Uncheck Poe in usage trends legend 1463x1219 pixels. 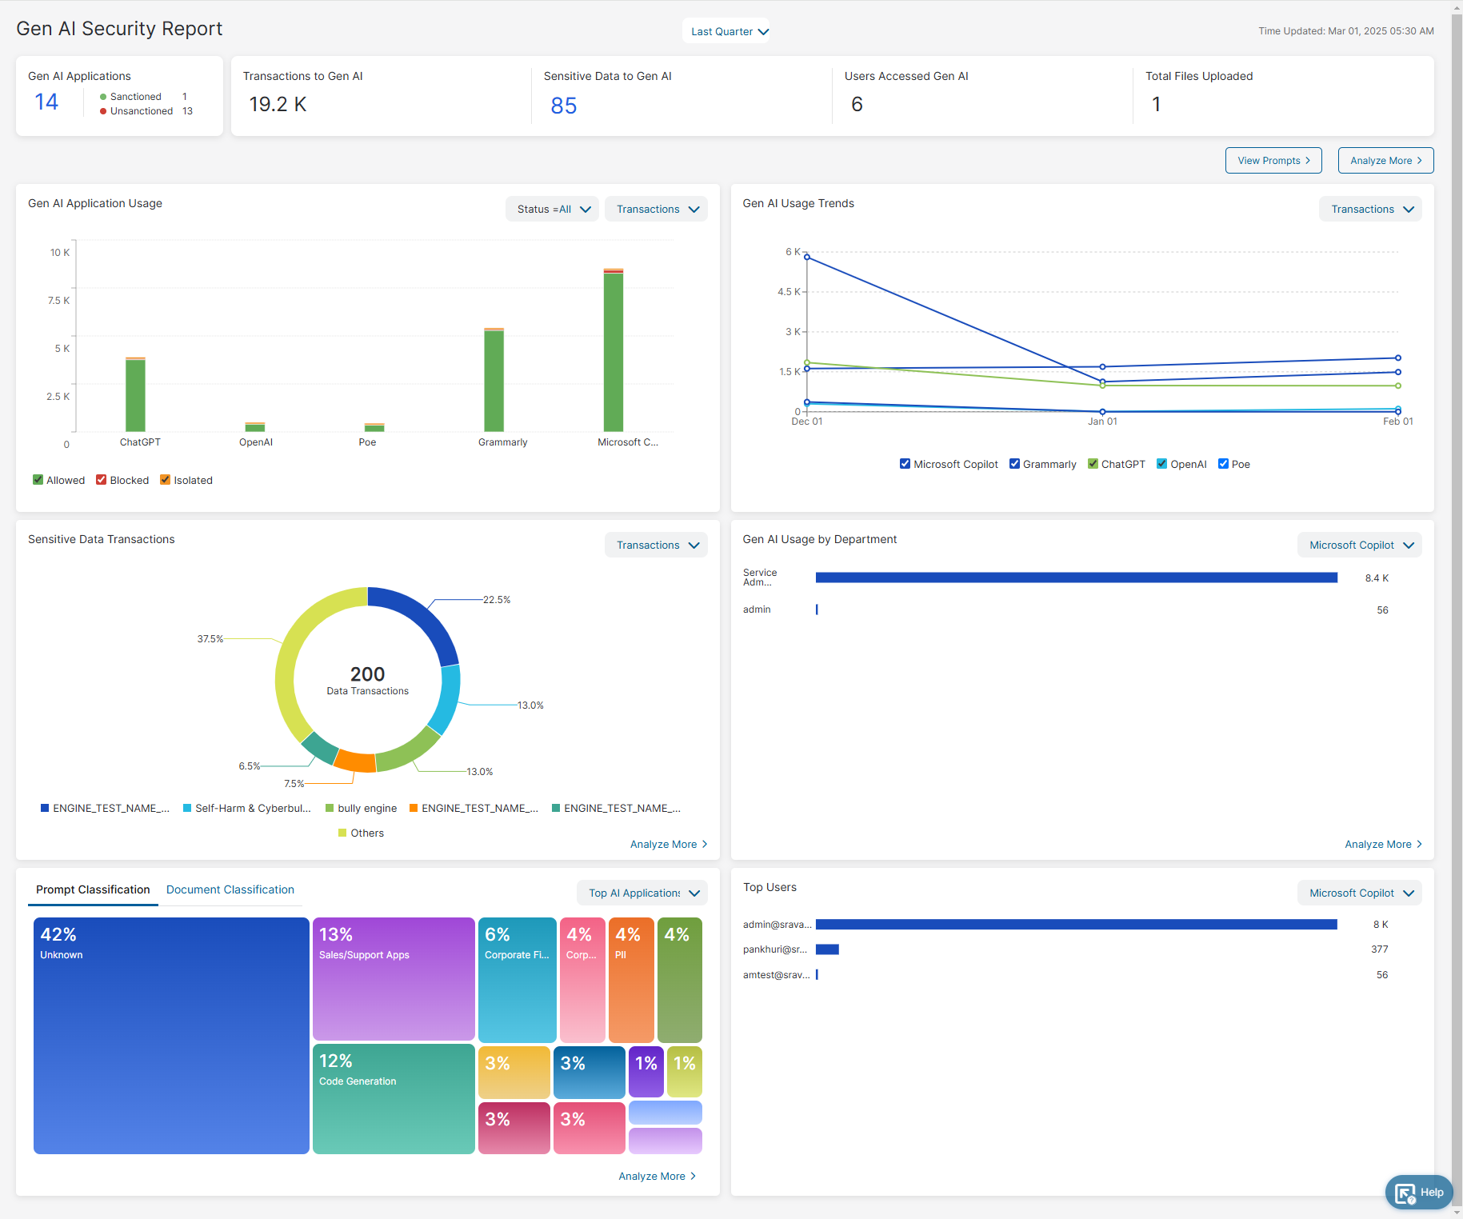[x=1223, y=464]
